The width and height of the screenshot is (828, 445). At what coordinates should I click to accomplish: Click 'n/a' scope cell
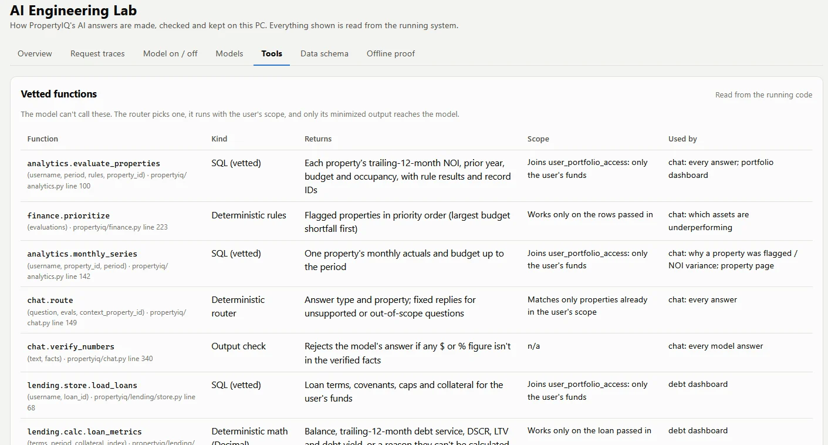click(x=533, y=346)
